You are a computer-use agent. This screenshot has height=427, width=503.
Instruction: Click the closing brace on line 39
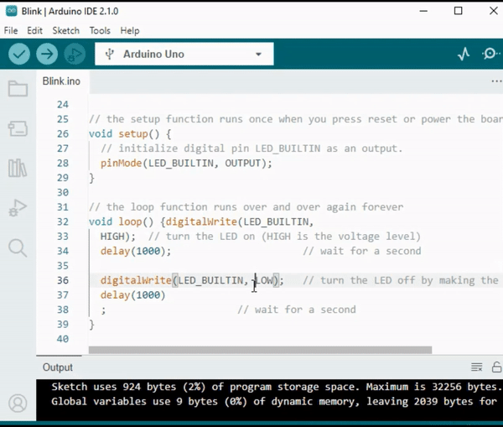coord(91,325)
